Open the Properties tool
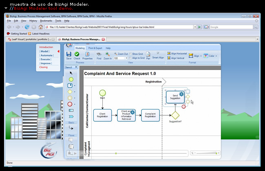 pos(87,55)
